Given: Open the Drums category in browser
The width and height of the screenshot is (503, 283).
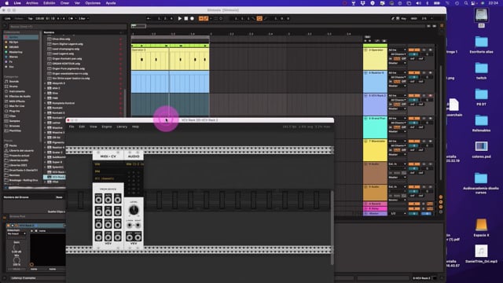Looking at the screenshot, I should click(13, 86).
